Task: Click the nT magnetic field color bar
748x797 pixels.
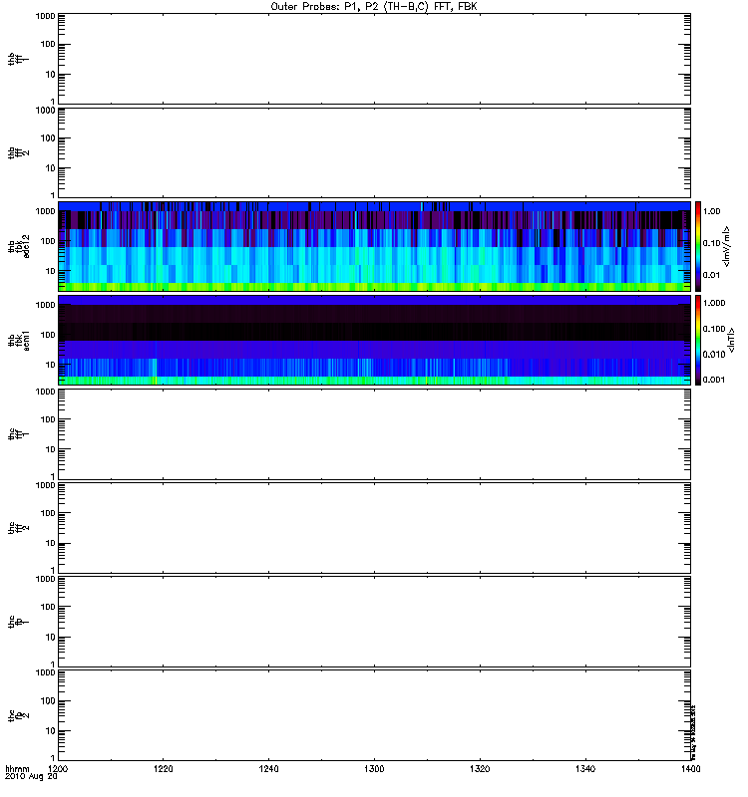Action: [x=698, y=340]
